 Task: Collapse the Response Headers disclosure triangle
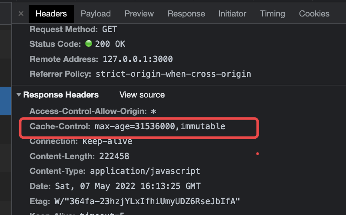point(19,95)
